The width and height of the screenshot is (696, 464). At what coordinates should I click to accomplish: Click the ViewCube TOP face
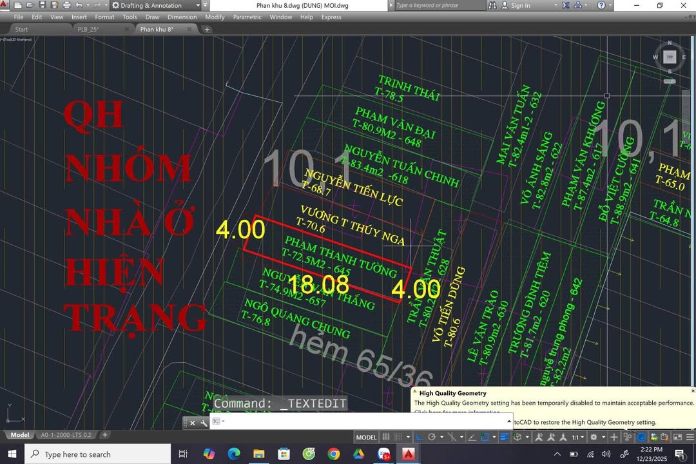670,57
